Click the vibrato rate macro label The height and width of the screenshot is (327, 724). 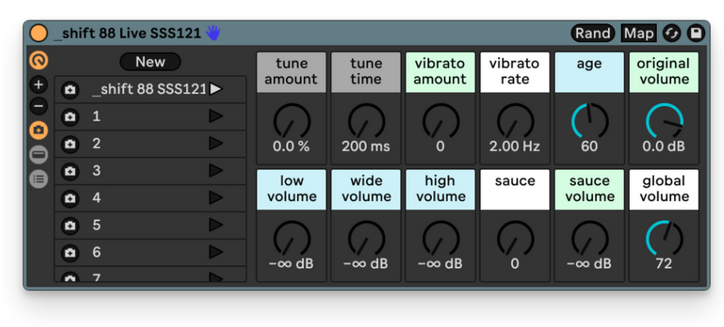(516, 72)
